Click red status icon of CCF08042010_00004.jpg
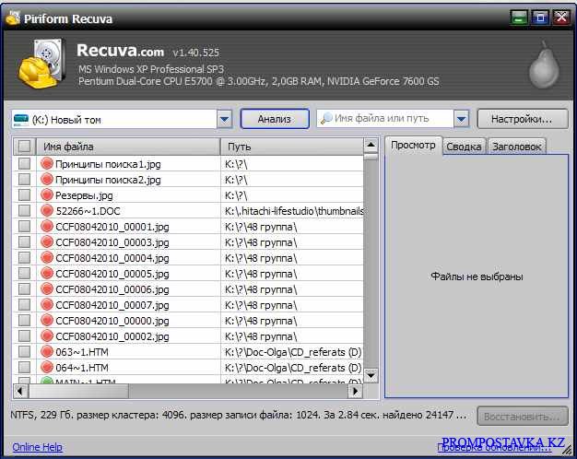The image size is (577, 459). 47,257
